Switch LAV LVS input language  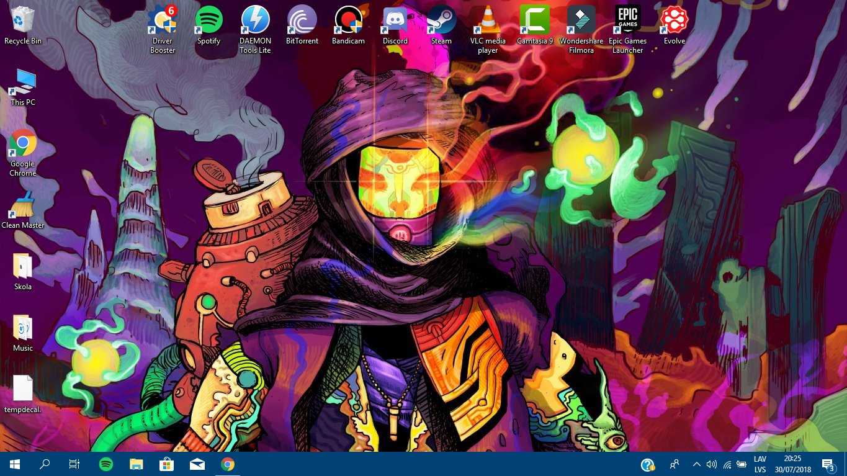[x=760, y=464]
